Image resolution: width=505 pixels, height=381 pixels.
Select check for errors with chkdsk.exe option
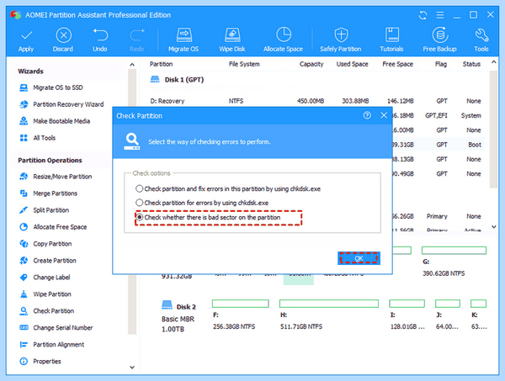click(x=139, y=203)
